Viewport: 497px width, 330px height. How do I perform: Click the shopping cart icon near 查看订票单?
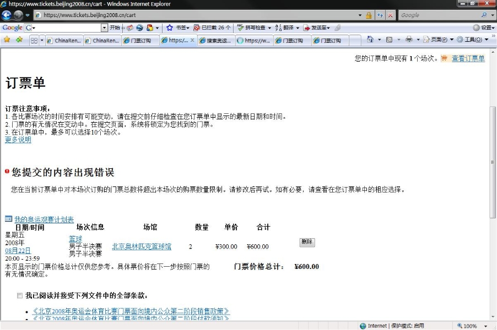444,58
